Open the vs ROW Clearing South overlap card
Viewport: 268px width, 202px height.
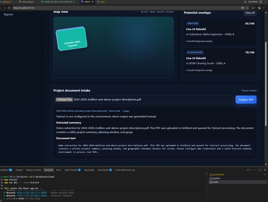(220, 61)
